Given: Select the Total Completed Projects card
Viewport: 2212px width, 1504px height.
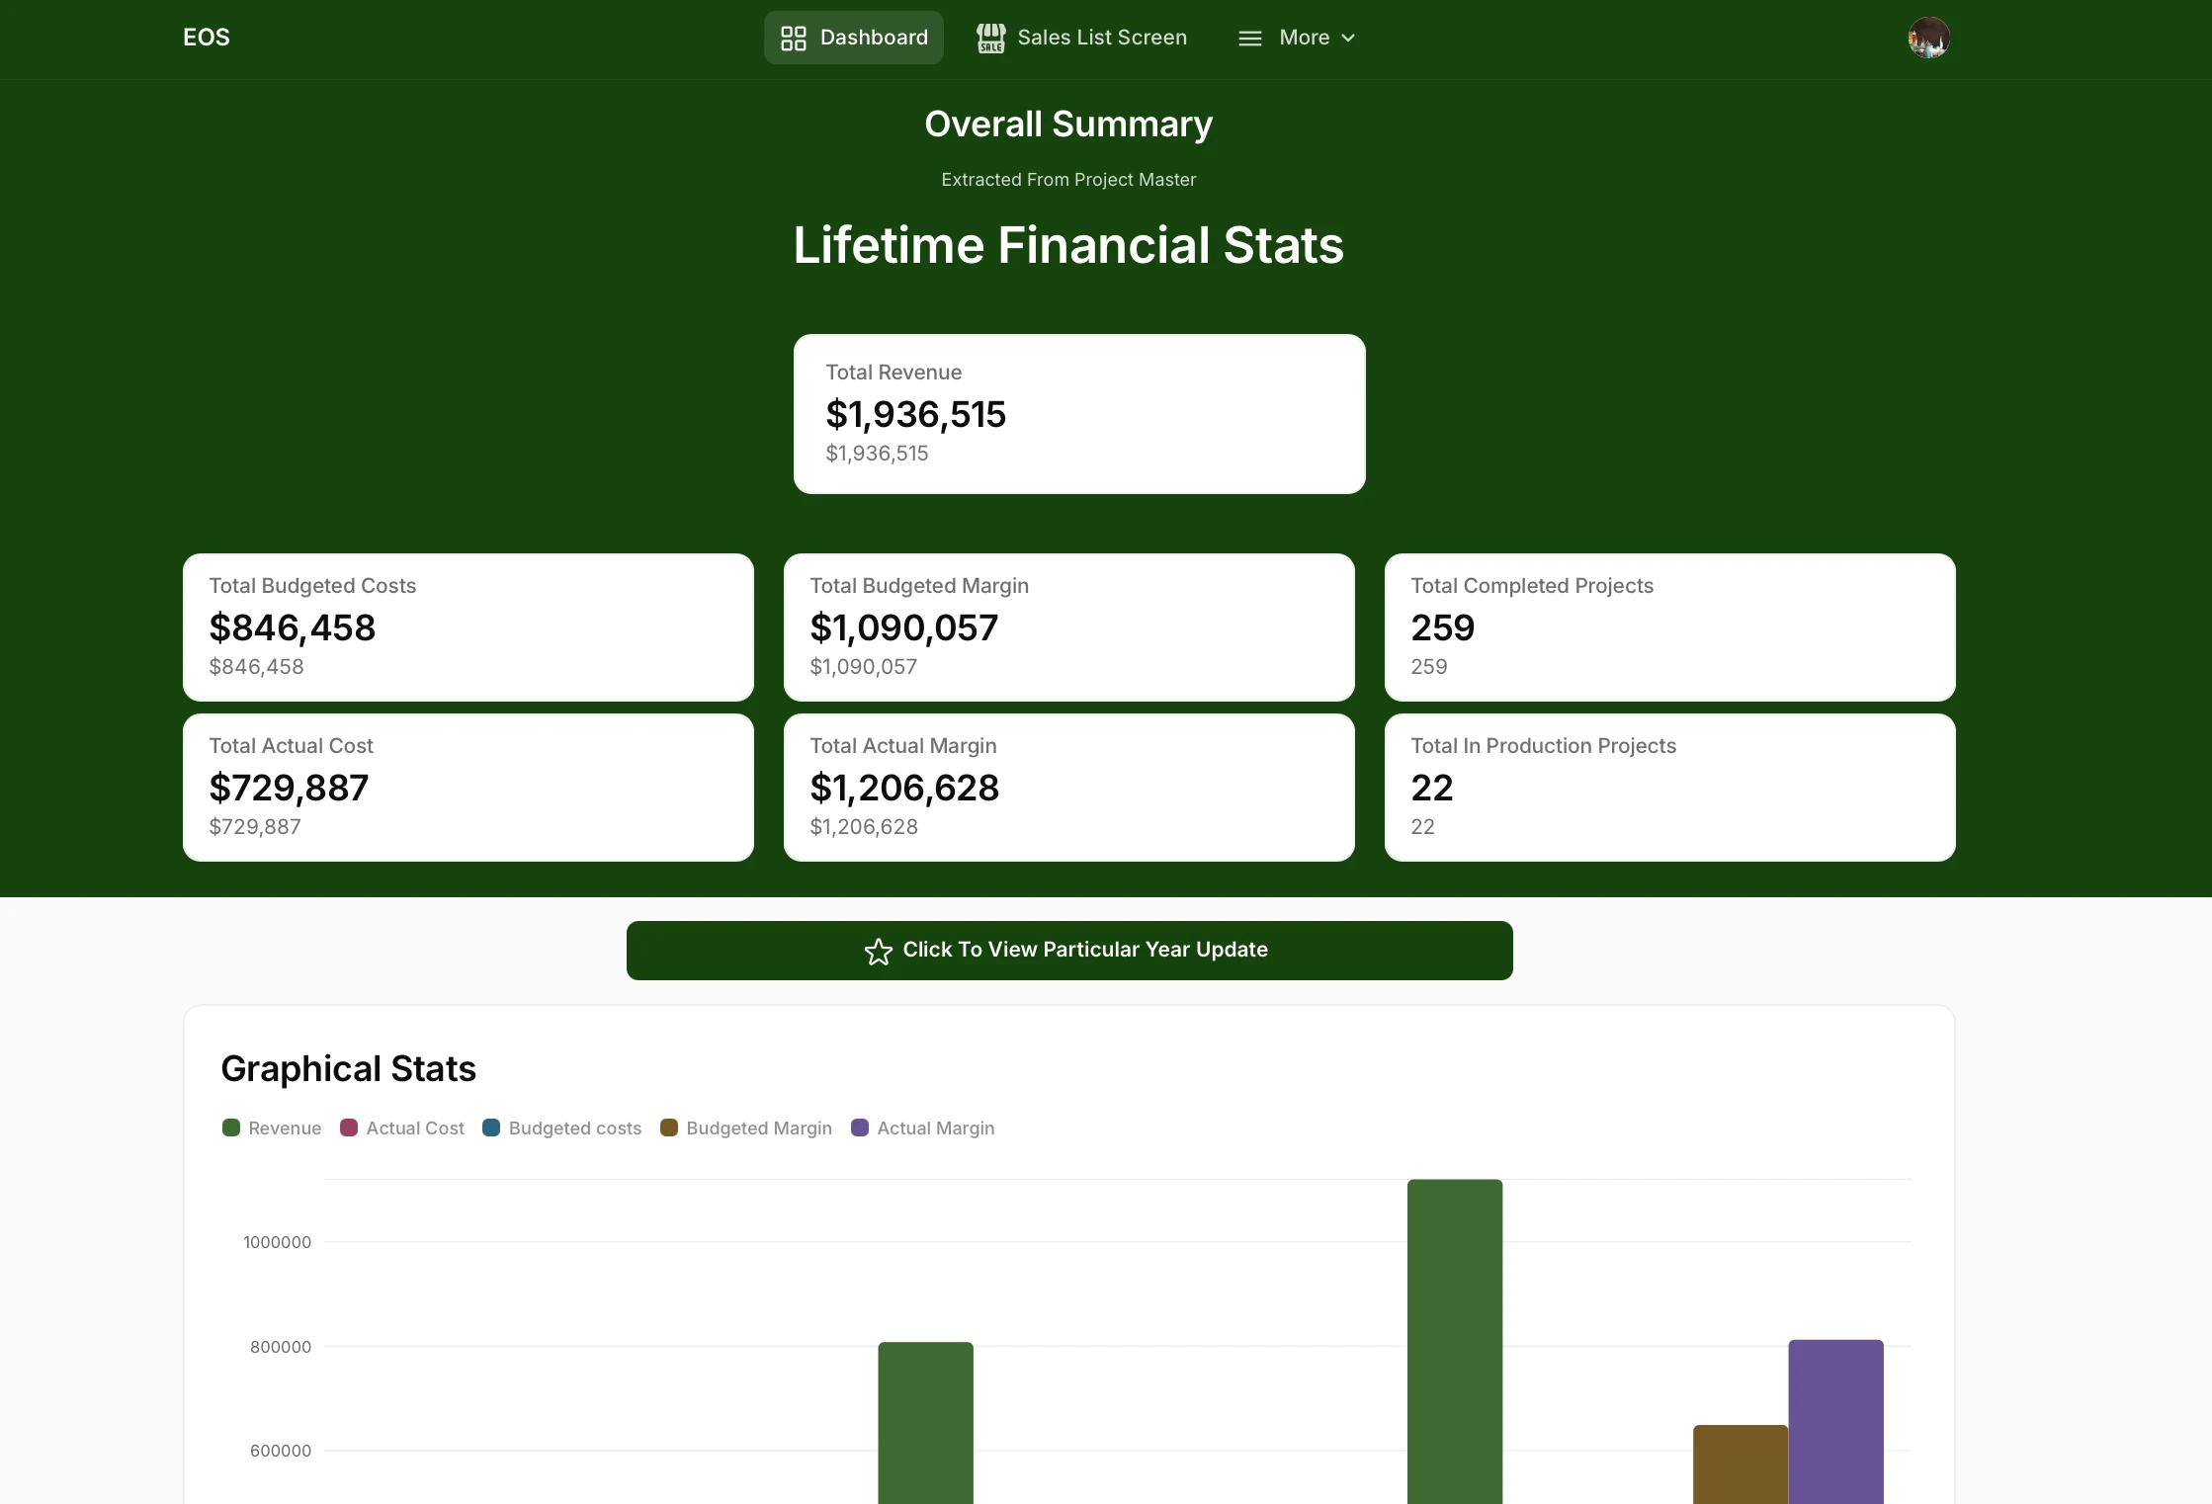Looking at the screenshot, I should [x=1669, y=627].
